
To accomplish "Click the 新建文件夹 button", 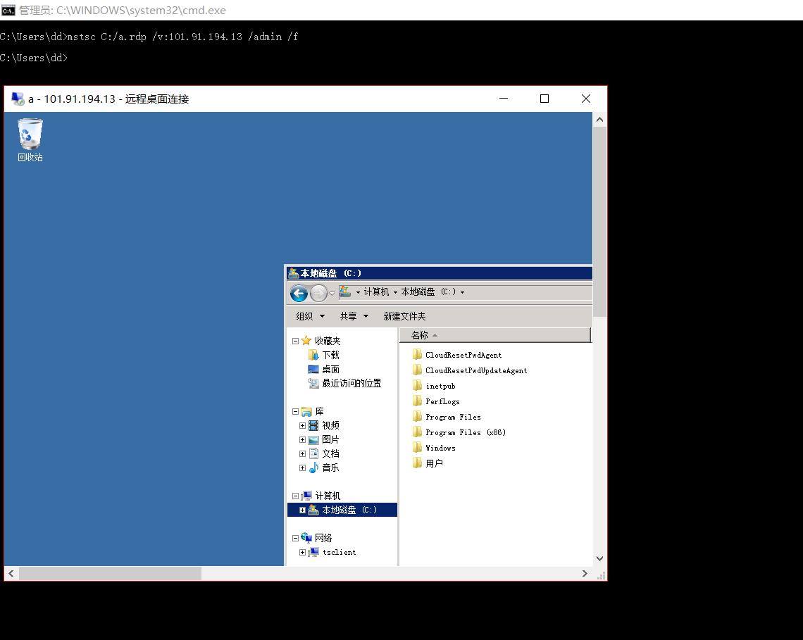I will [x=405, y=316].
